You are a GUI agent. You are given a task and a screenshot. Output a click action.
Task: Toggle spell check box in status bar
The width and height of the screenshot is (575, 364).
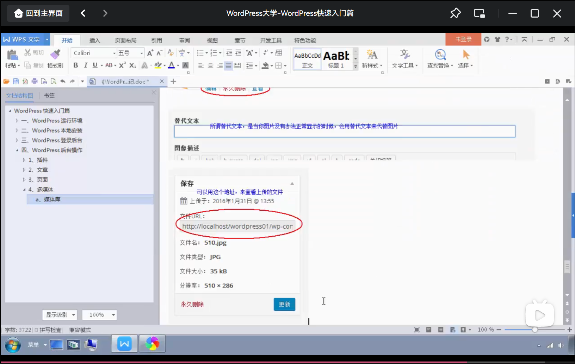pyautogui.click(x=36, y=330)
